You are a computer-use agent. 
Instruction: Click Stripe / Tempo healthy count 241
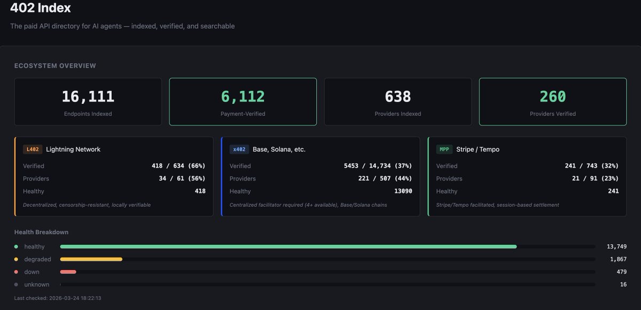tap(612, 191)
